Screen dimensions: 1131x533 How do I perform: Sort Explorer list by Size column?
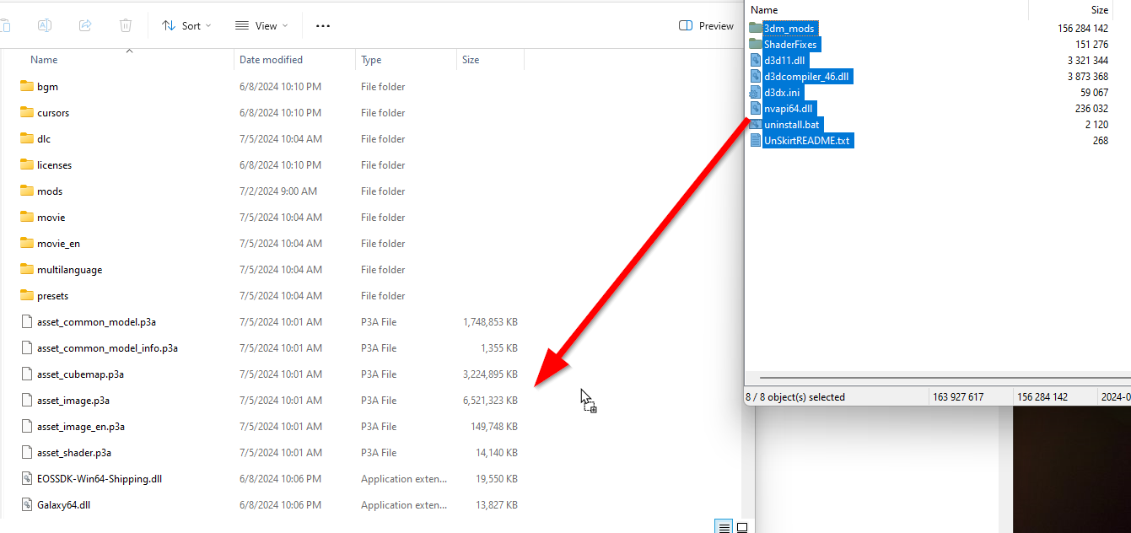(471, 60)
